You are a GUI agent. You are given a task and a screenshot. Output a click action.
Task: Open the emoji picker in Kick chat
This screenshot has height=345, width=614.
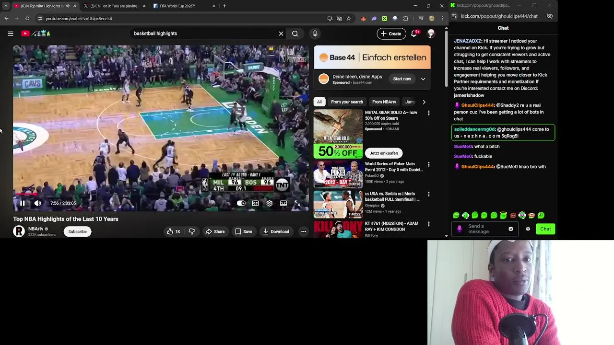coord(511,229)
